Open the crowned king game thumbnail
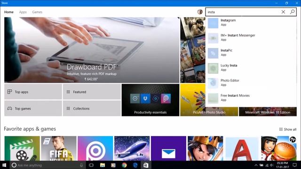The width and height of the screenshot is (301, 169). (205, 148)
